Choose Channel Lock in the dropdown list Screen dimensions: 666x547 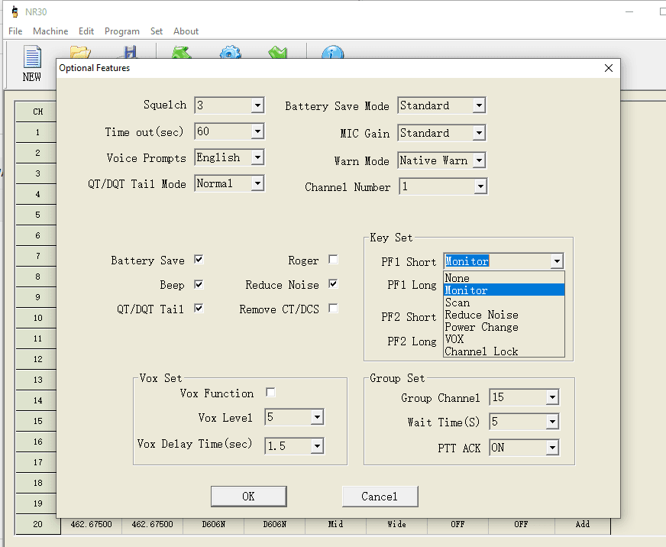coord(481,351)
